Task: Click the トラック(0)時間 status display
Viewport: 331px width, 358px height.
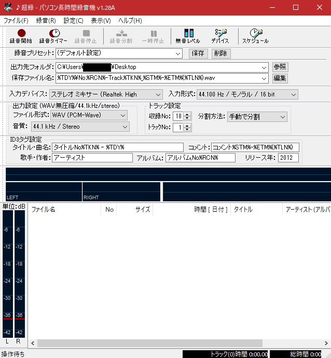Action: [225, 354]
